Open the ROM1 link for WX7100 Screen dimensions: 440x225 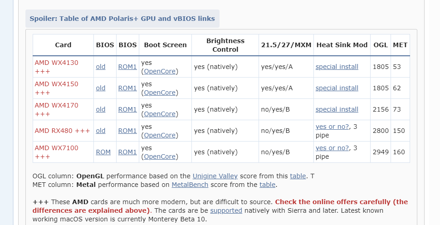point(127,152)
